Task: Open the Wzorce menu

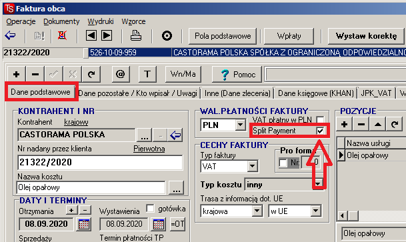Action: tap(133, 21)
